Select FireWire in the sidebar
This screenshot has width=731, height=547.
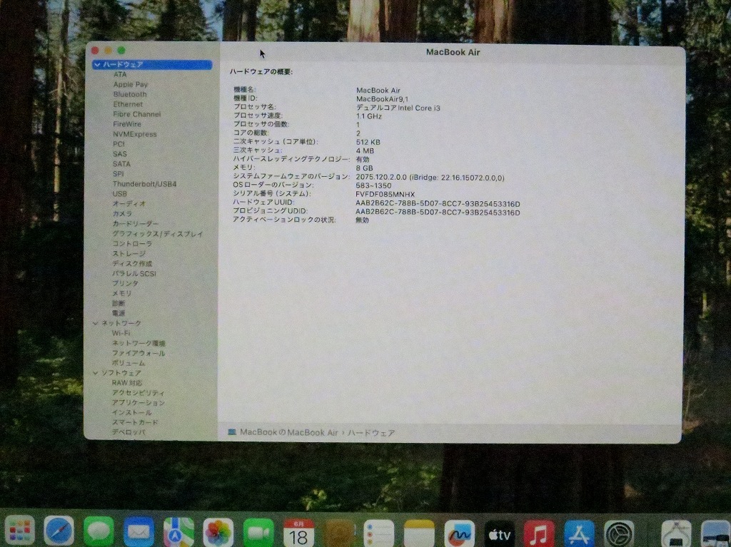(127, 124)
